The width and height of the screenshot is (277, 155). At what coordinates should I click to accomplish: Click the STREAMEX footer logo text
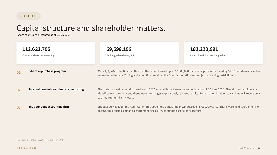tap(26, 148)
